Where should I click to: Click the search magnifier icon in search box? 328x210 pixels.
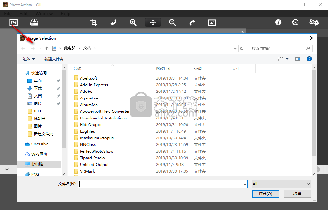308,48
